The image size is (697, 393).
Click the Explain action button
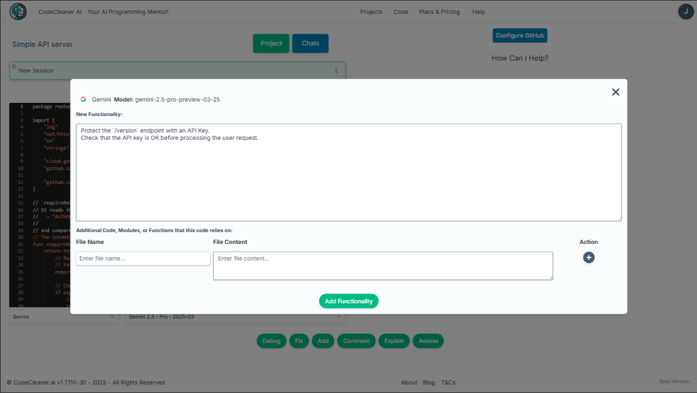point(394,341)
